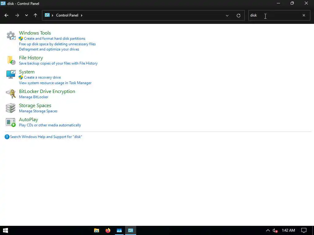Viewport: 314px width, 235px height.
Task: Refresh the Control Panel view
Action: pyautogui.click(x=238, y=15)
